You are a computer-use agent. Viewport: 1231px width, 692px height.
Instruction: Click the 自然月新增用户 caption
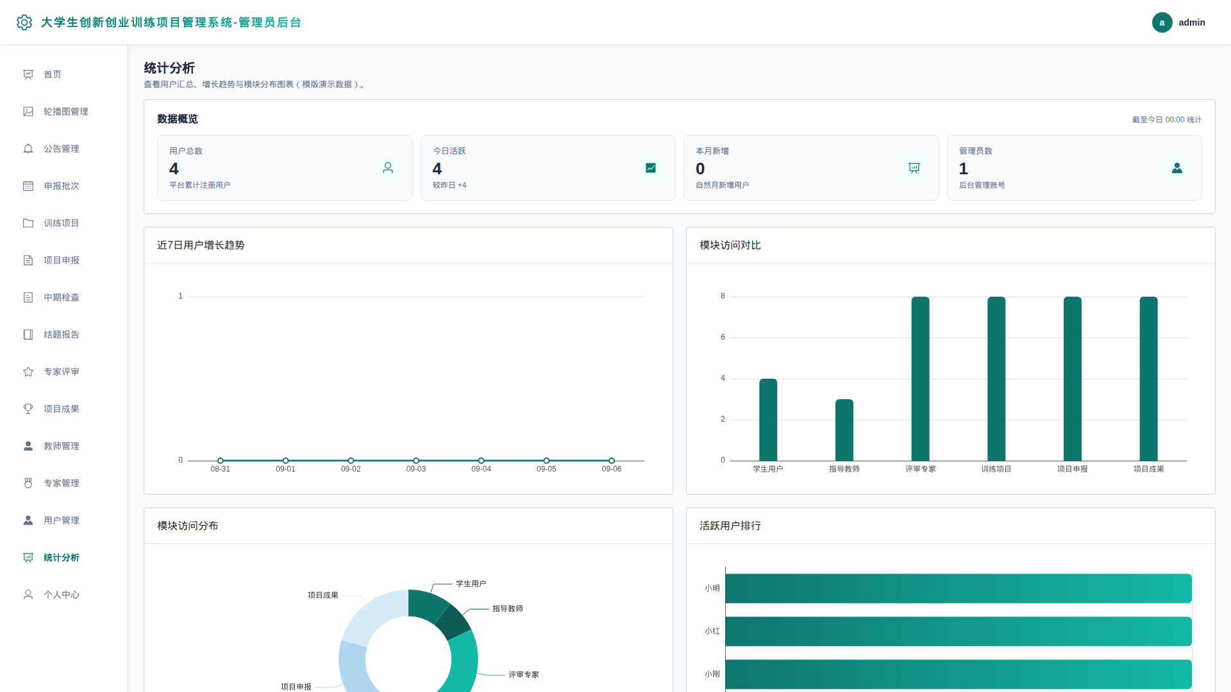click(x=723, y=185)
